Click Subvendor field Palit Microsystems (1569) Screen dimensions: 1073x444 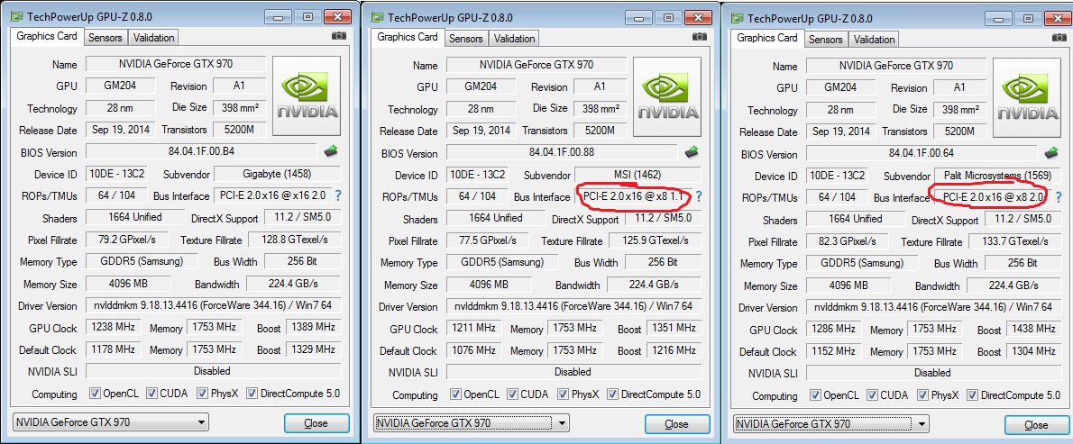pyautogui.click(x=998, y=176)
